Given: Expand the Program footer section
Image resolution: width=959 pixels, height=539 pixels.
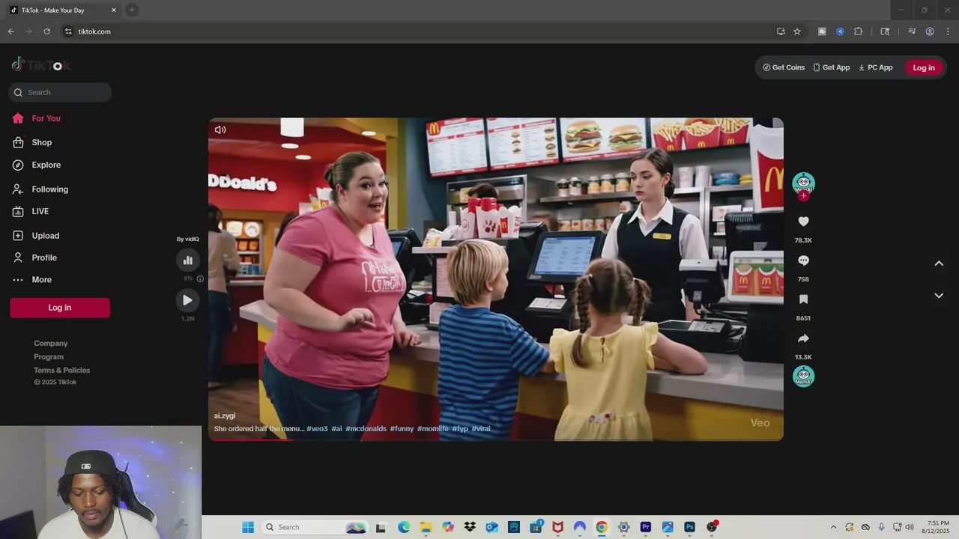Looking at the screenshot, I should click(49, 356).
